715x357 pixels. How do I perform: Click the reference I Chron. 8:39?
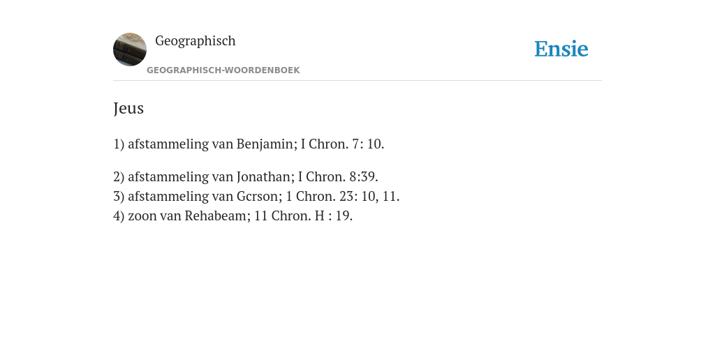tap(338, 176)
